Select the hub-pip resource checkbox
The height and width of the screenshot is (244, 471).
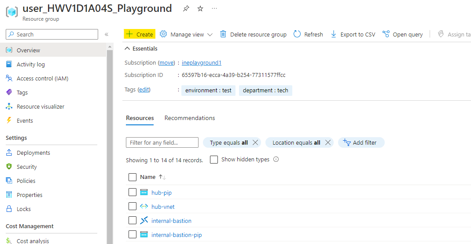tap(132, 192)
